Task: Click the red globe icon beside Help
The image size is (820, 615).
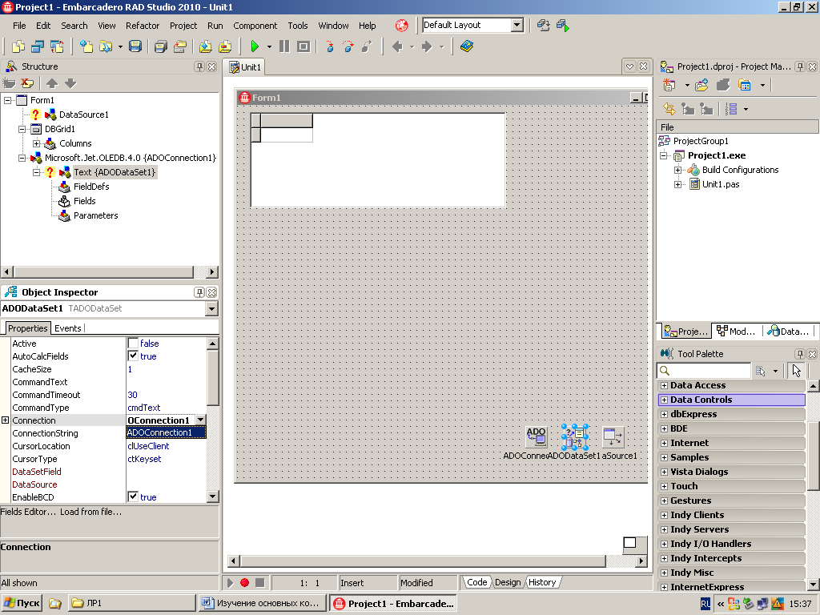Action: (x=402, y=25)
